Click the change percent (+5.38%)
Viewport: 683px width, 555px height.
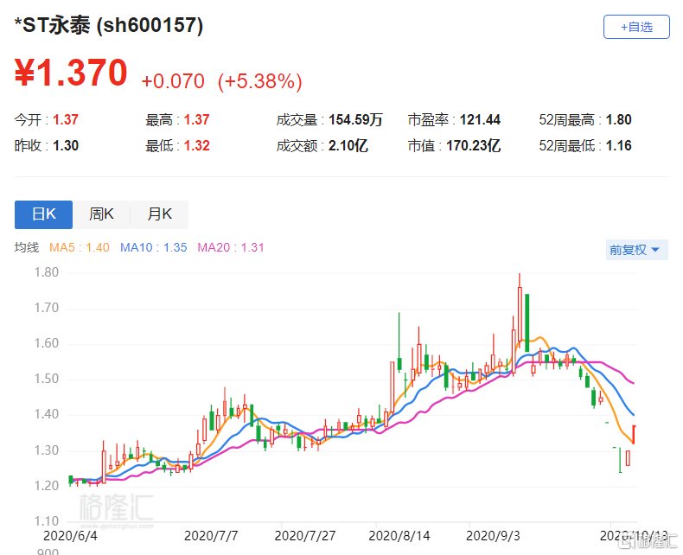(x=260, y=81)
